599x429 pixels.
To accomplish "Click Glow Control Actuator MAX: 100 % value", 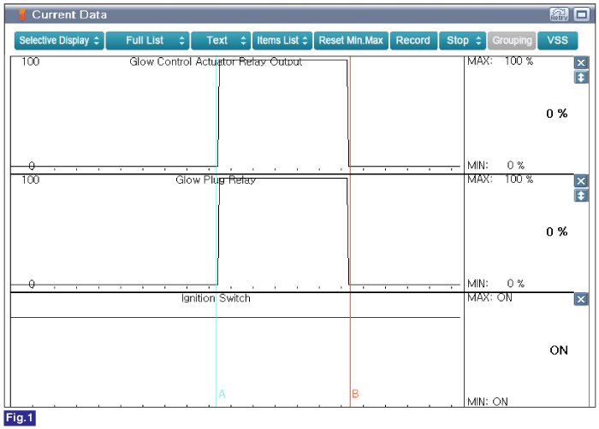I will (x=500, y=61).
